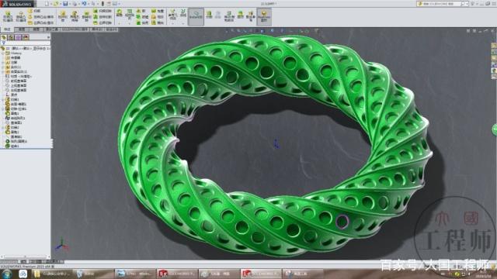Click the SOLIDWORKS logo menu

[17, 4]
